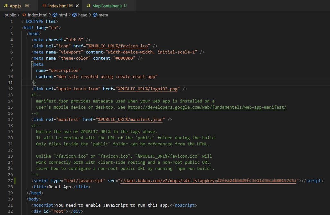Select the meta symbol breadcrumb
Screen dimensions: 330x215
tap(103, 15)
